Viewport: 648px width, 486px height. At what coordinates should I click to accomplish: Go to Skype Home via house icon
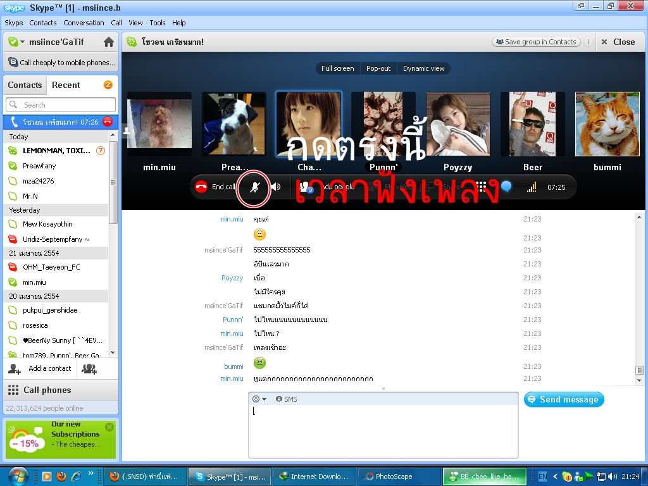pos(109,42)
